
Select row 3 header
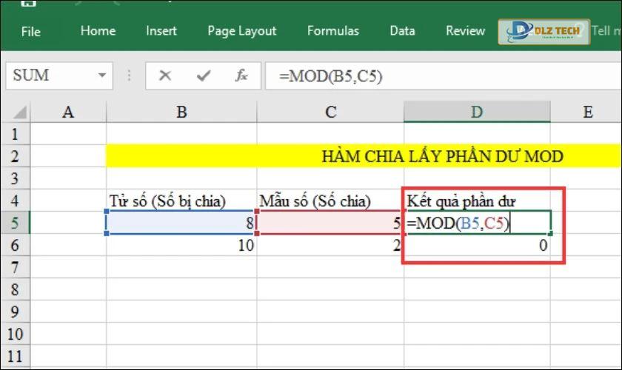tap(15, 178)
